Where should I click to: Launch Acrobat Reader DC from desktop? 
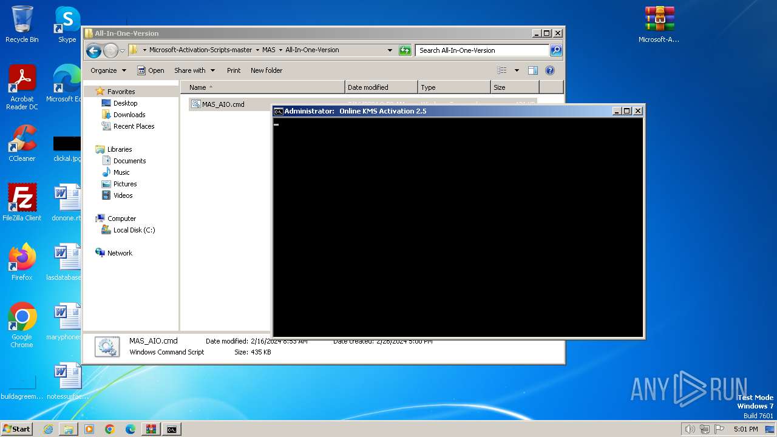tap(22, 87)
